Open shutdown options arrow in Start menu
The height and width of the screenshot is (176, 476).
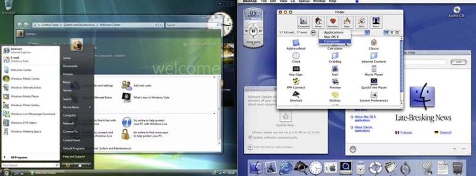(89, 165)
